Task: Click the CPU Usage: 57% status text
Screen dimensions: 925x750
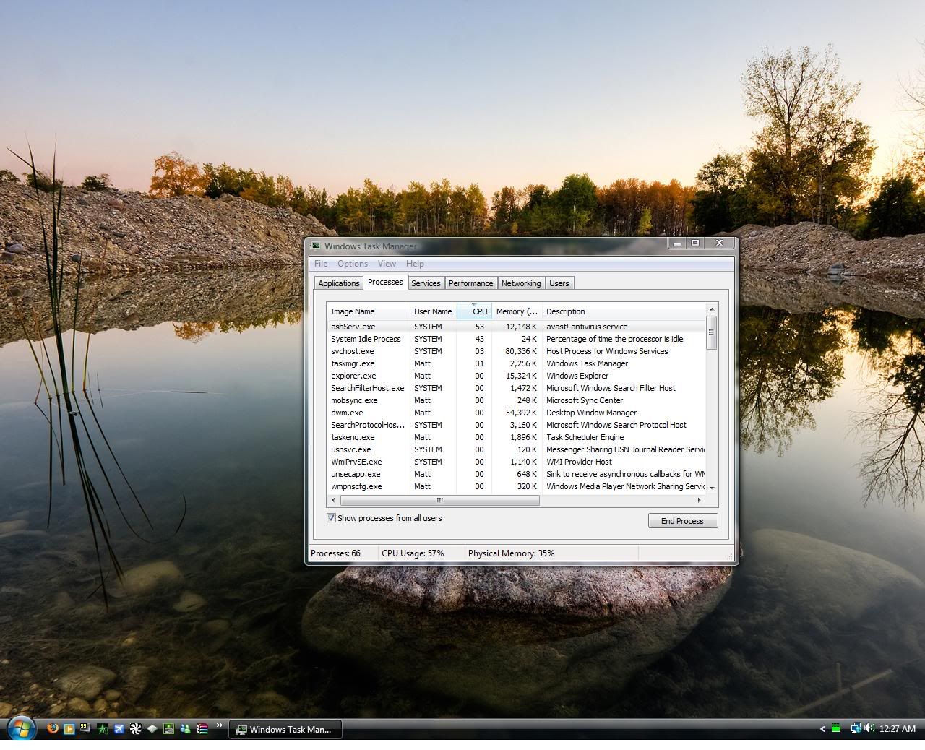Action: [413, 553]
